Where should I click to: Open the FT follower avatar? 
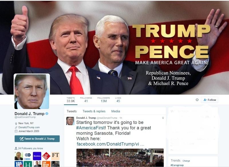[55, 156]
